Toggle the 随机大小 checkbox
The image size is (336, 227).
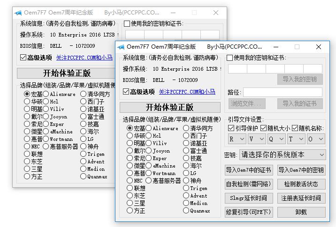tap(264, 128)
